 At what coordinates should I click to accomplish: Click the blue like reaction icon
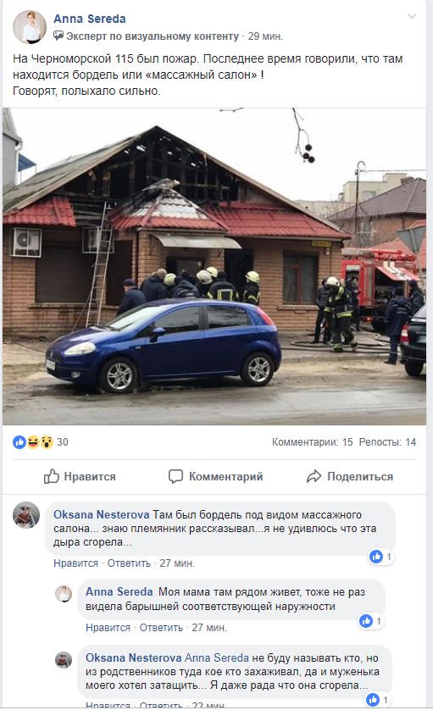19,442
